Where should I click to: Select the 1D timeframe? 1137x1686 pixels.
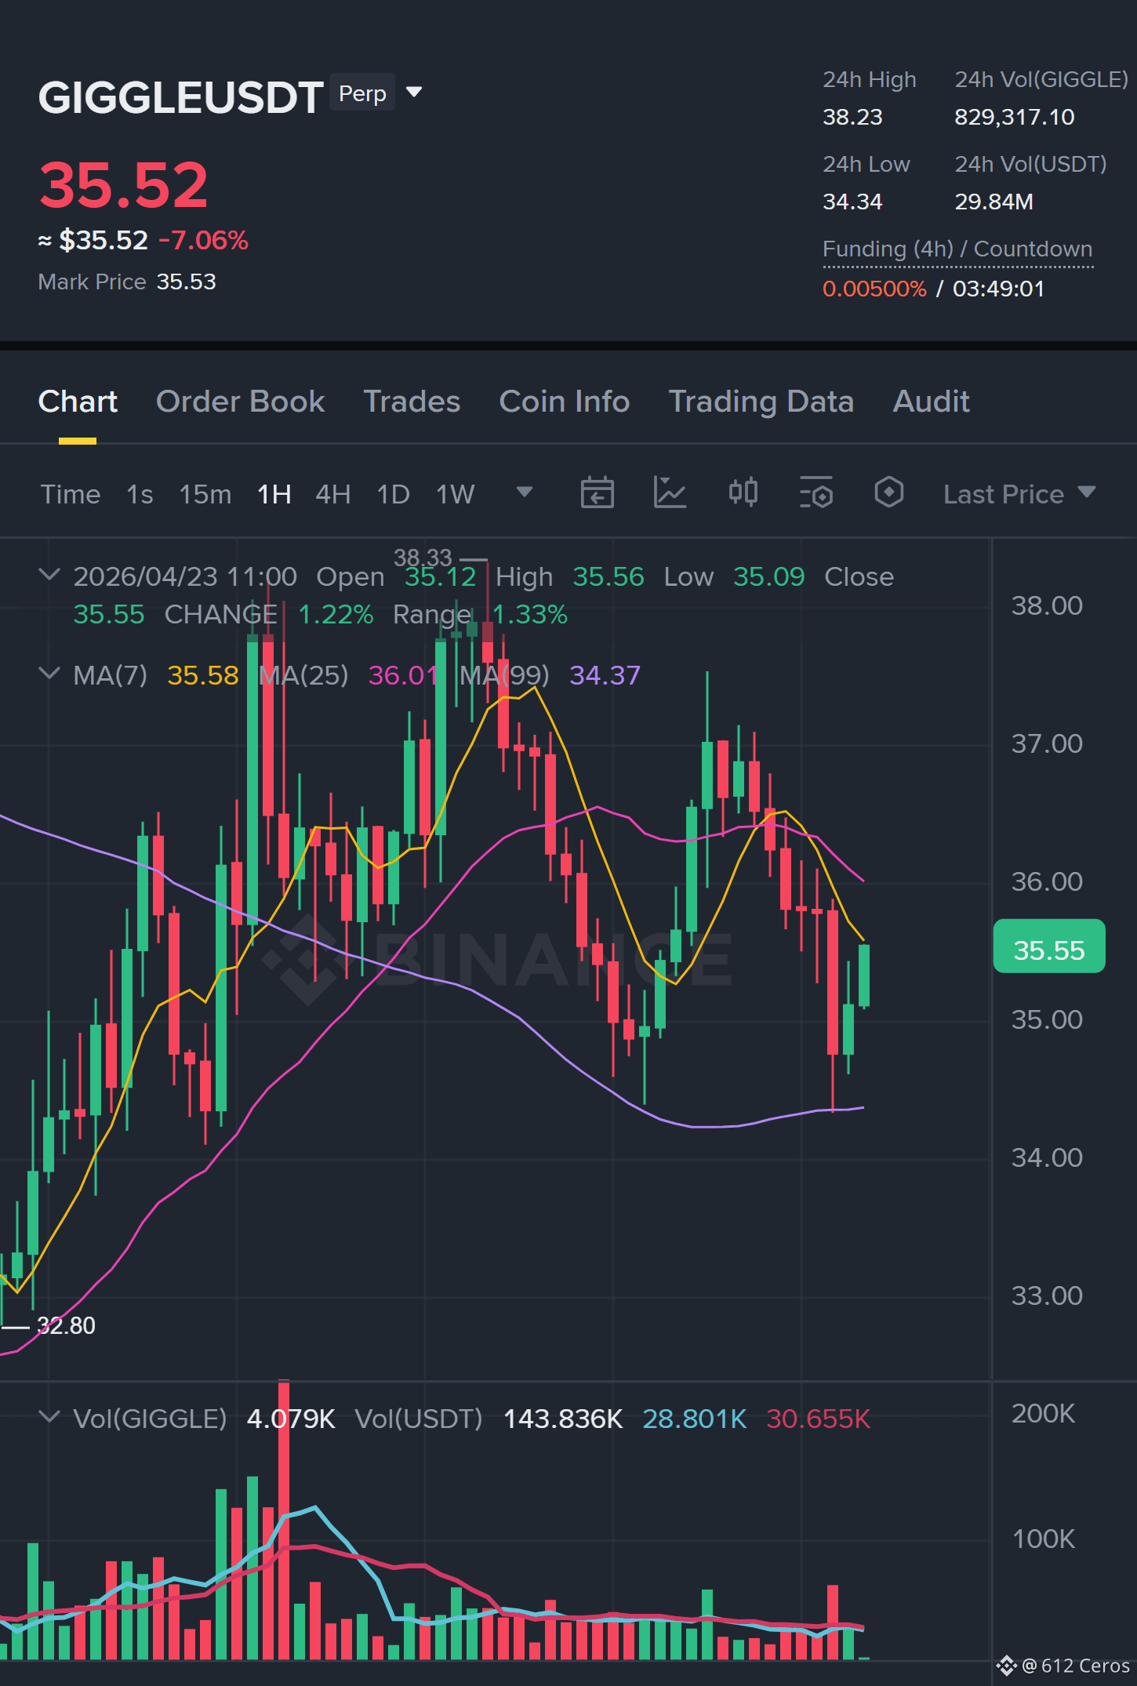tap(393, 494)
